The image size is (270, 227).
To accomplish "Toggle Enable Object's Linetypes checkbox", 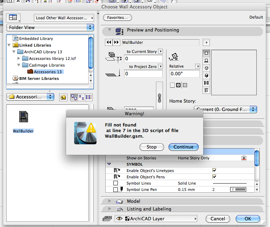I will click(214, 170).
